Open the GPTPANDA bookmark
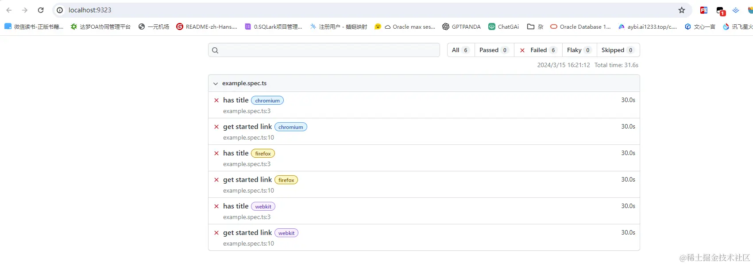The width and height of the screenshot is (753, 265). click(x=461, y=26)
